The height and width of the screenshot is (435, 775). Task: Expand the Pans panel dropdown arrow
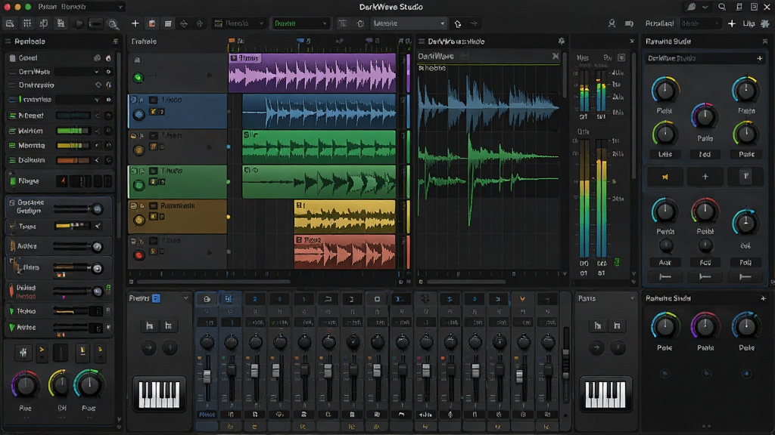click(632, 298)
